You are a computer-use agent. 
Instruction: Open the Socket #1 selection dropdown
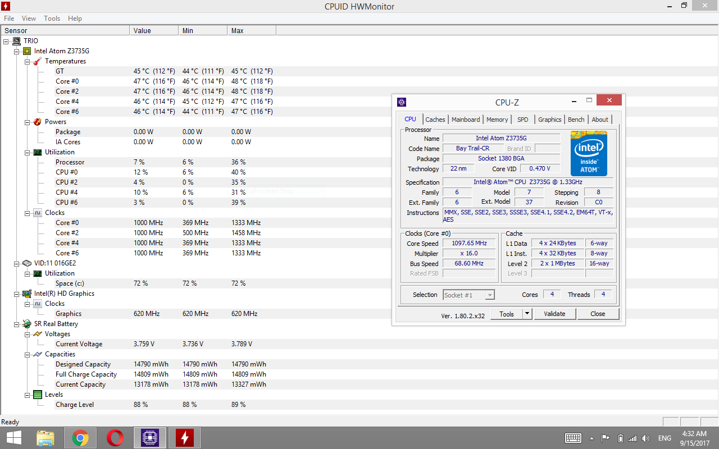(490, 295)
